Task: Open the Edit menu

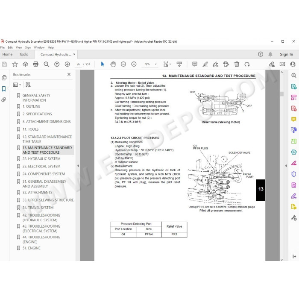Action: tap(10, 47)
